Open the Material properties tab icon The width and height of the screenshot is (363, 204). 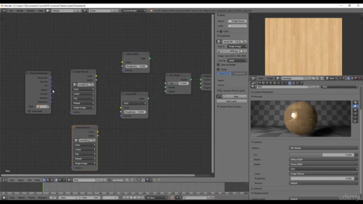[290, 83]
